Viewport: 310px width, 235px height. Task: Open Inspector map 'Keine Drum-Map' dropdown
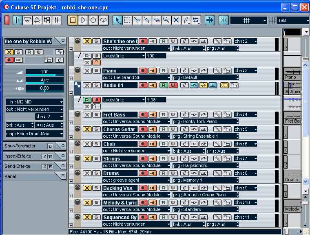[x=34, y=134]
